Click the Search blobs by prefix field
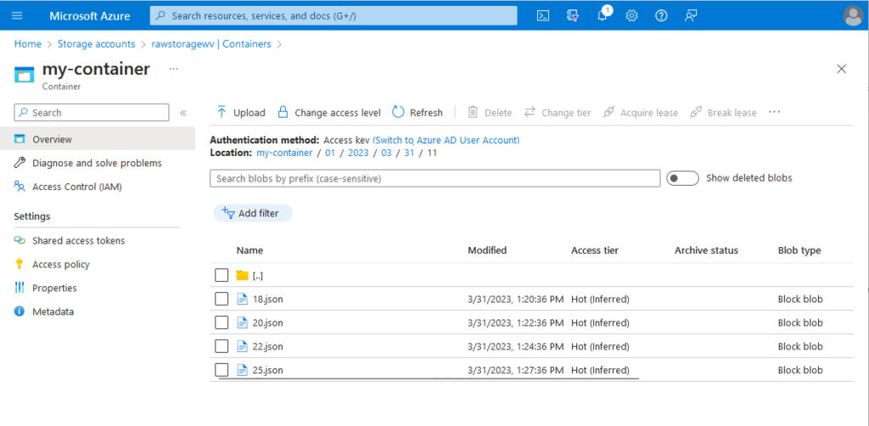Image resolution: width=869 pixels, height=426 pixels. click(434, 178)
